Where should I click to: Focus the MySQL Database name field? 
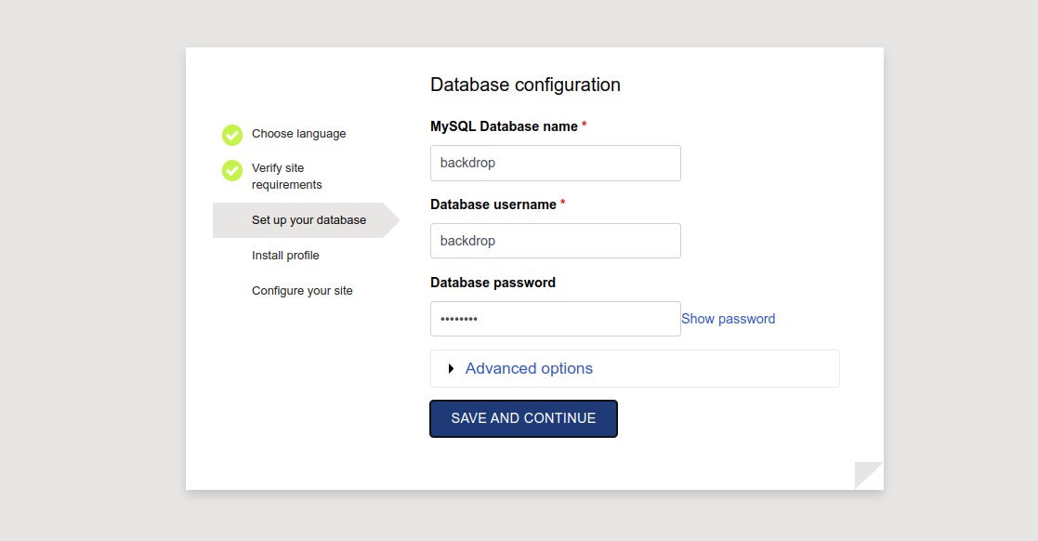point(555,163)
